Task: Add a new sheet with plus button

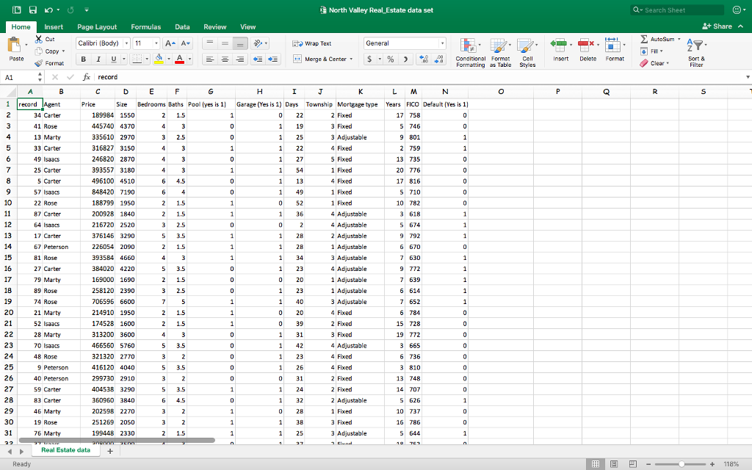Action: (x=110, y=451)
